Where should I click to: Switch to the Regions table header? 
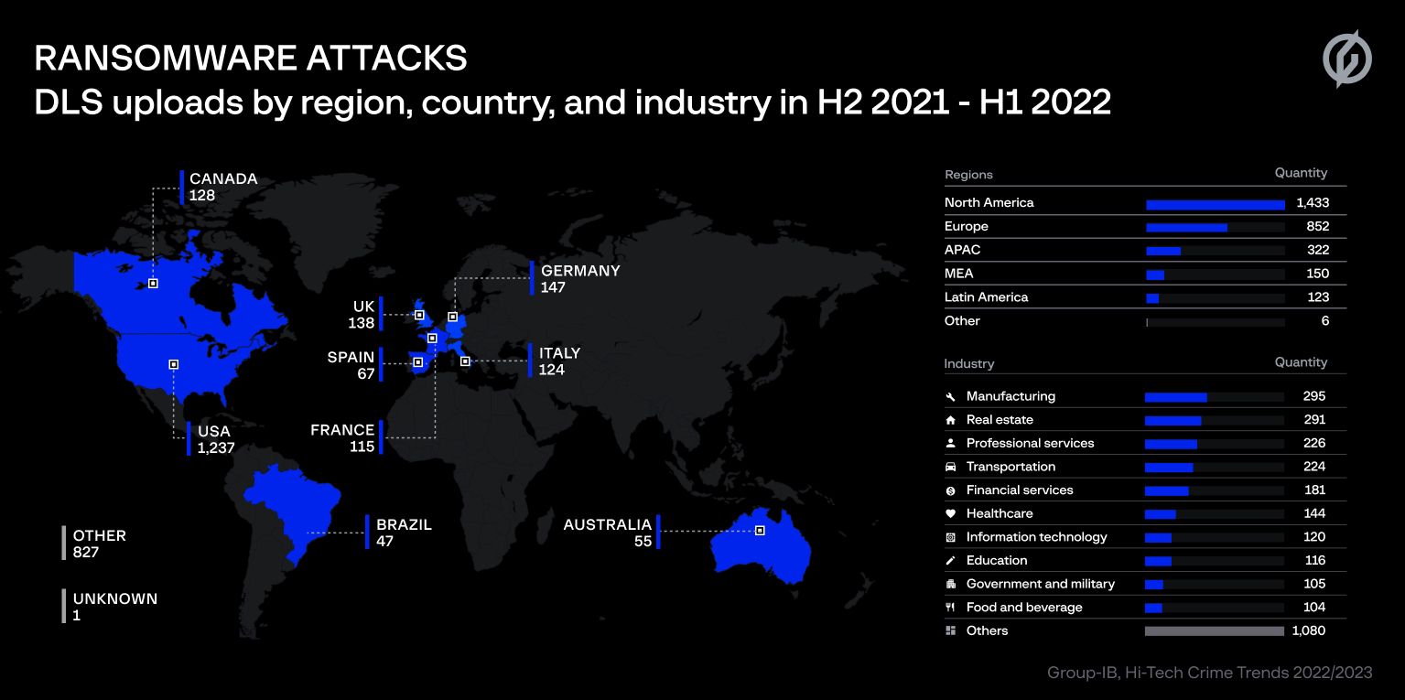point(968,175)
